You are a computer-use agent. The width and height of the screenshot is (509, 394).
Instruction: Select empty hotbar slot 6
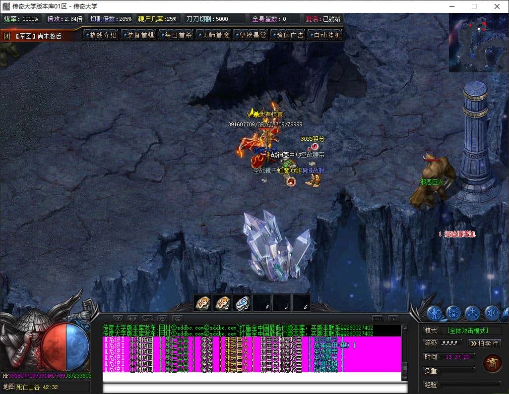coord(302,303)
